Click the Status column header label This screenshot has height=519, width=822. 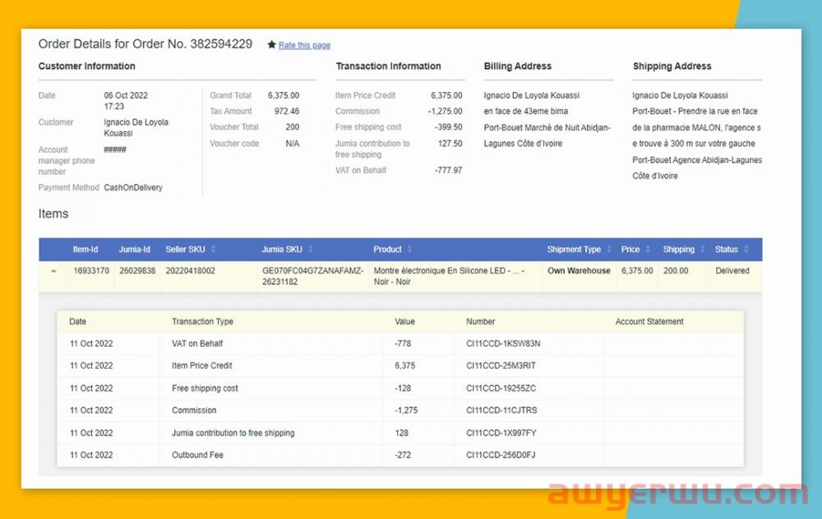pyautogui.click(x=726, y=250)
